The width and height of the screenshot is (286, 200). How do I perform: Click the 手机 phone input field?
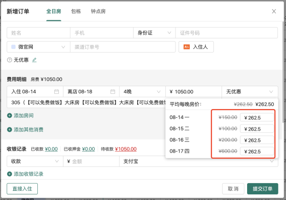[102, 33]
